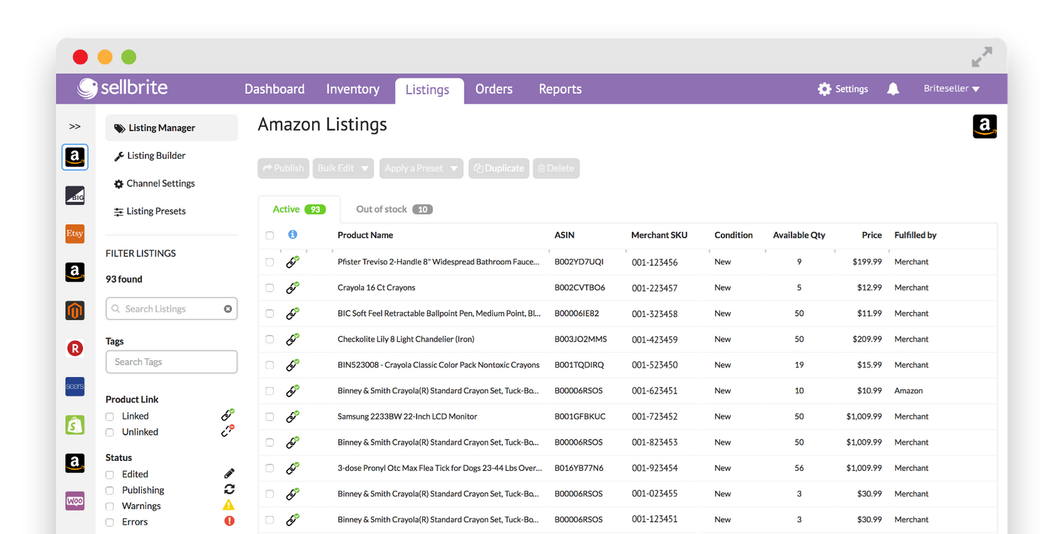Click the red Errors exclamation icon

tap(229, 521)
